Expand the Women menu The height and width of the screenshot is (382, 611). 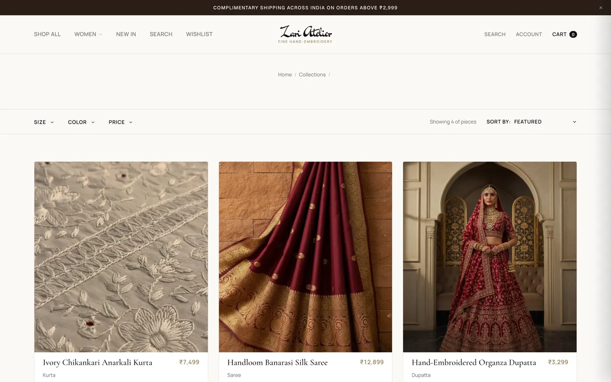(88, 34)
